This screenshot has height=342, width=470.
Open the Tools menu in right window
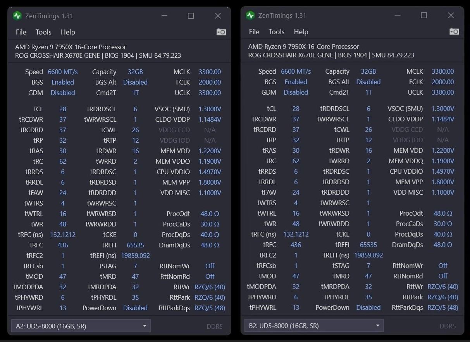coord(277,32)
